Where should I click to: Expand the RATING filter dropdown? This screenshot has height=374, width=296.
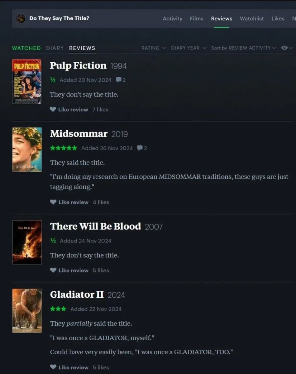point(154,48)
